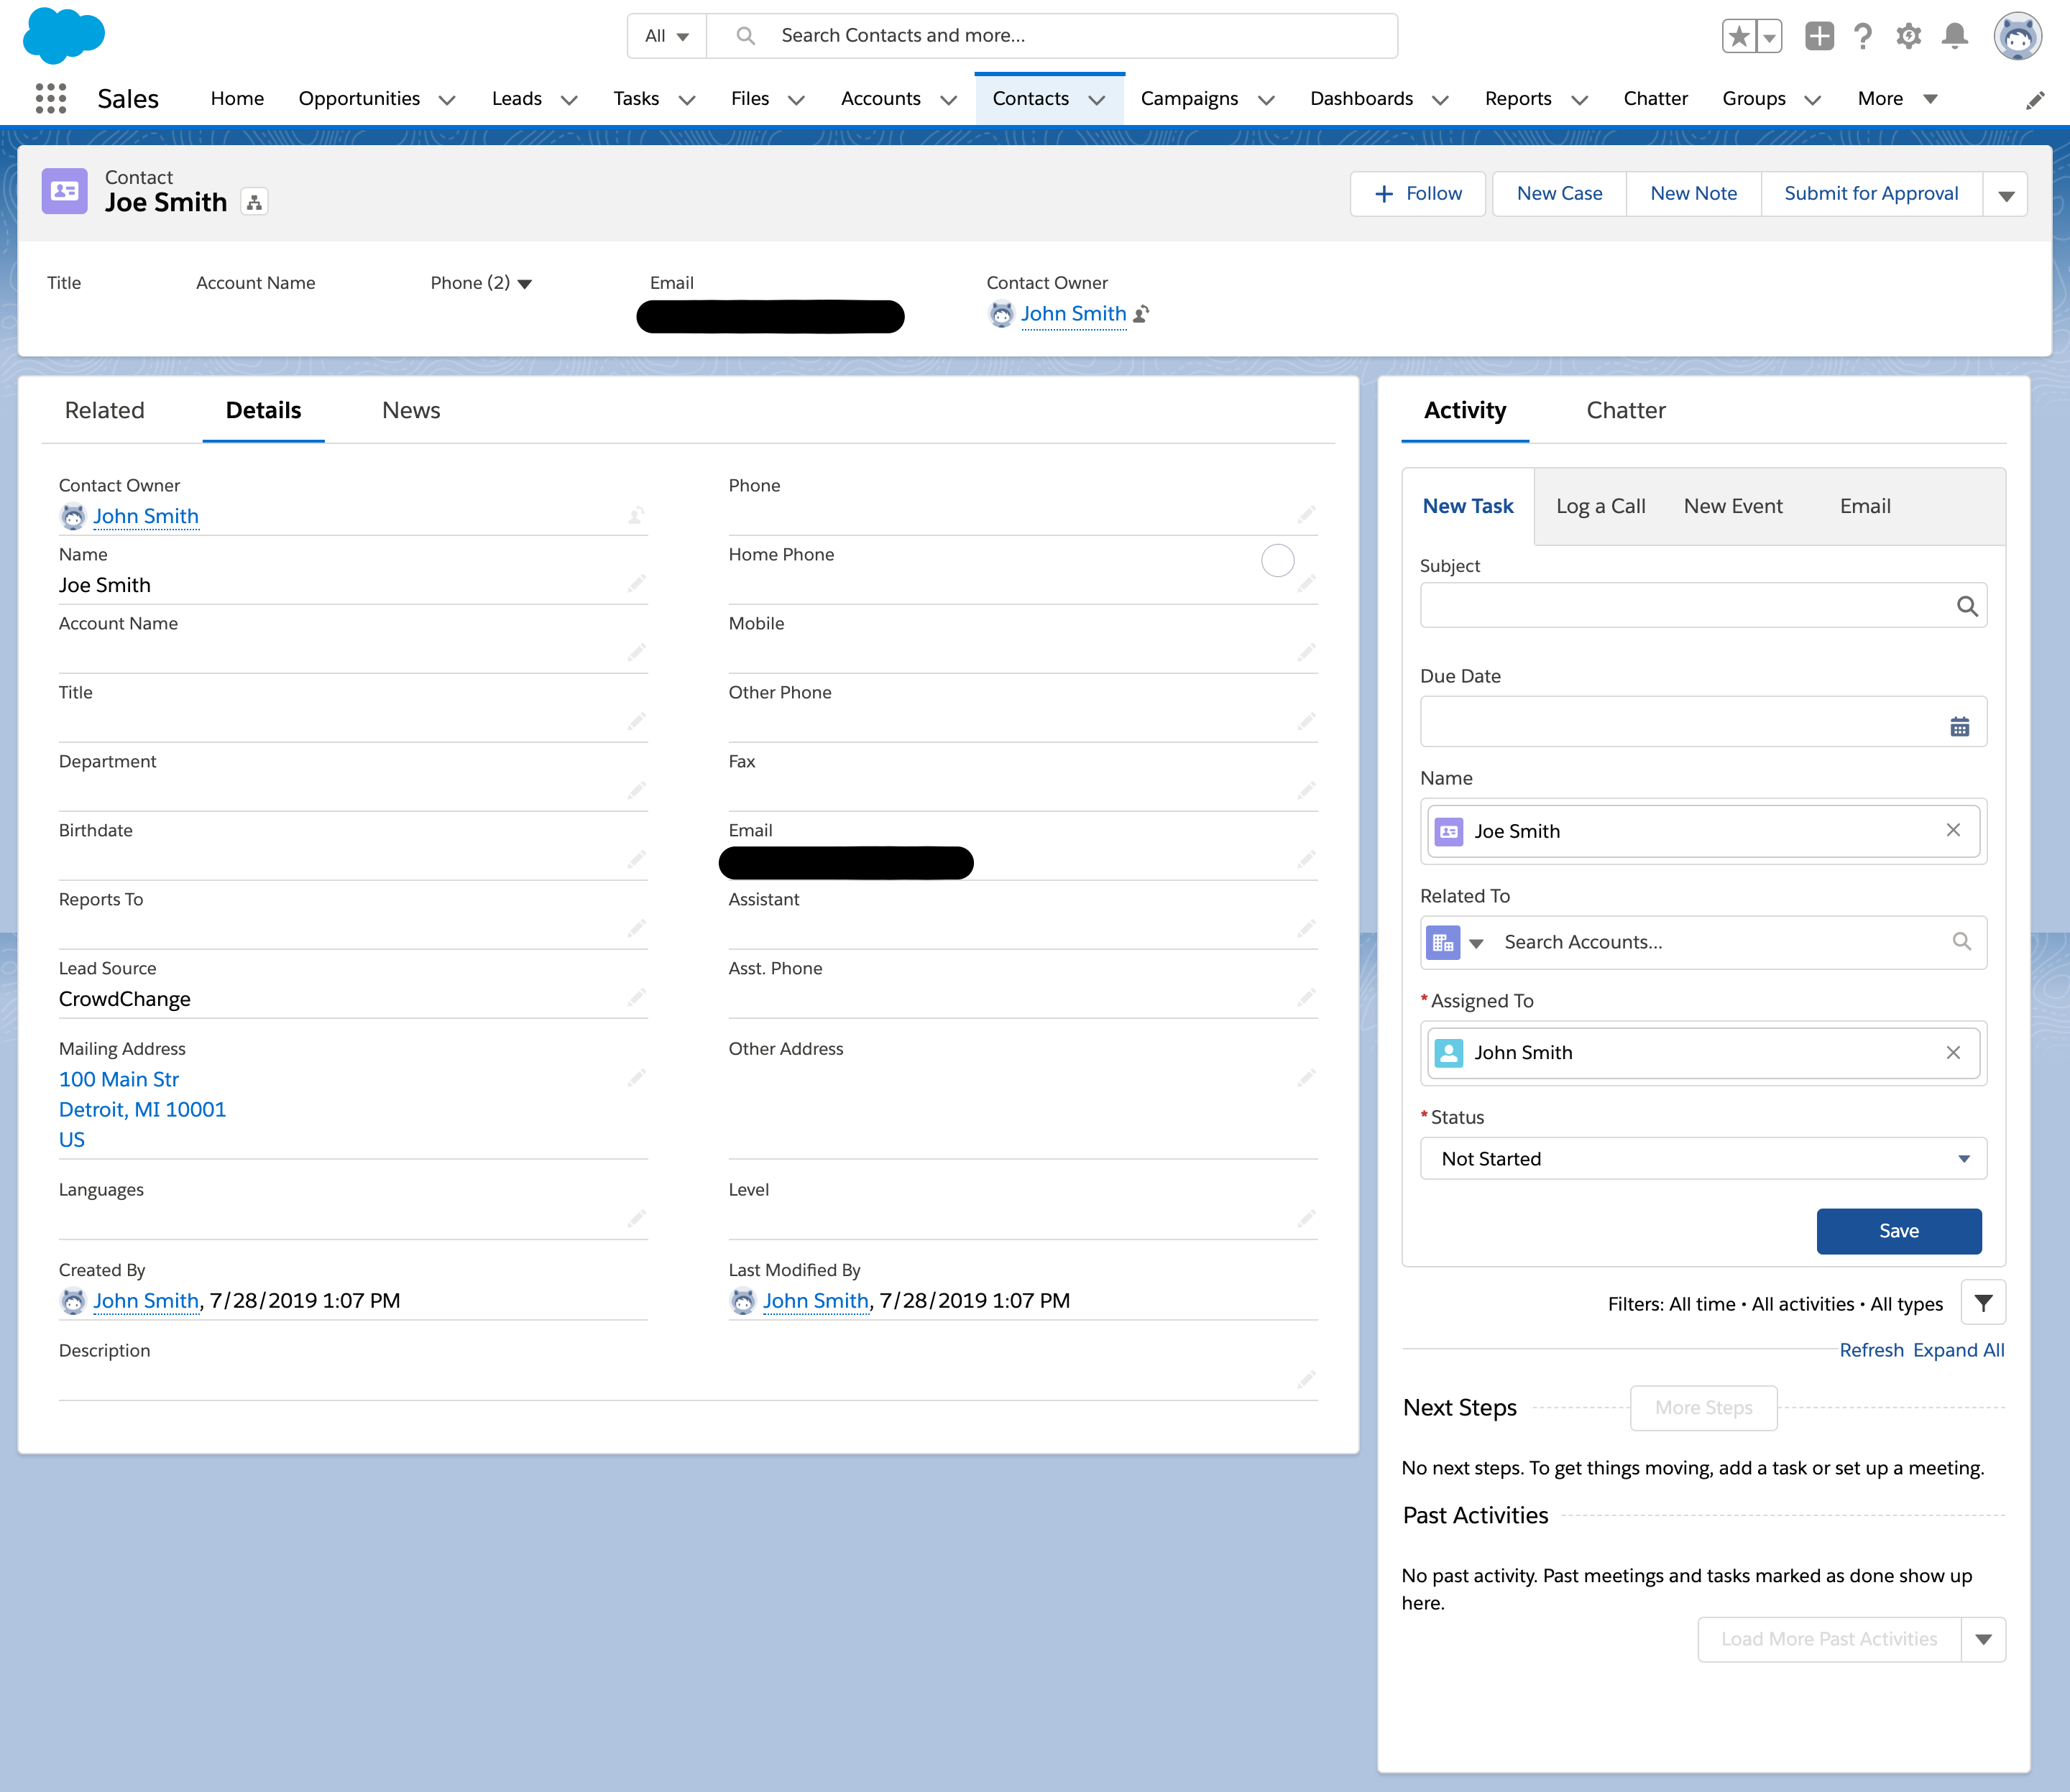The width and height of the screenshot is (2070, 1792).
Task: Expand the Phone (2) dropdown arrow
Action: click(525, 284)
